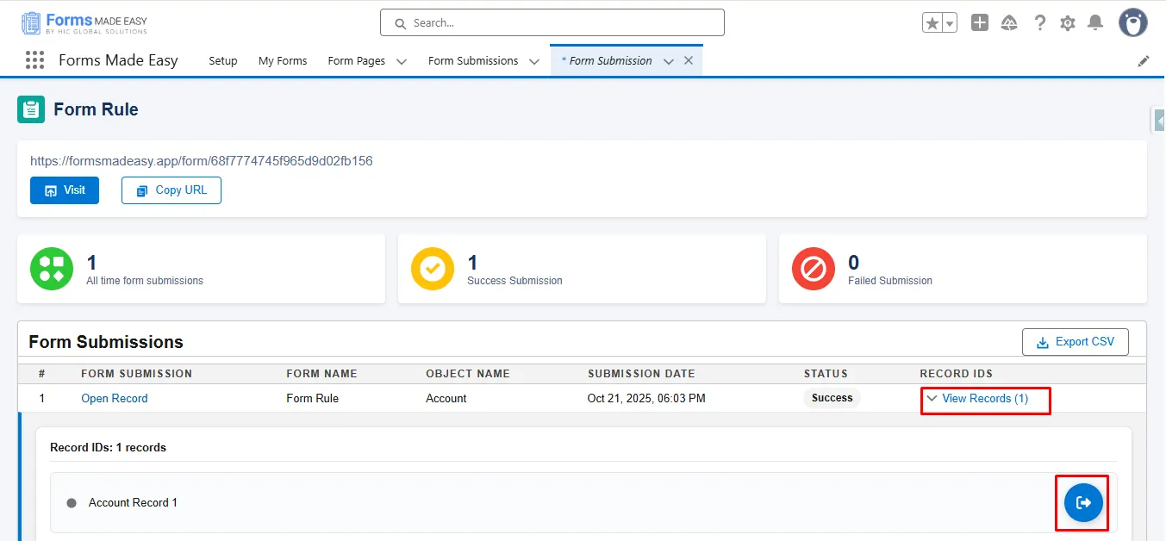Open the Help question mark icon
Viewport: 1166px width, 541px height.
pos(1040,23)
